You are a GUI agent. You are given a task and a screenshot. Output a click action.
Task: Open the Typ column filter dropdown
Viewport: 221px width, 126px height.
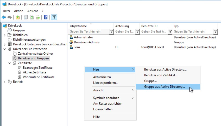coord(216,32)
